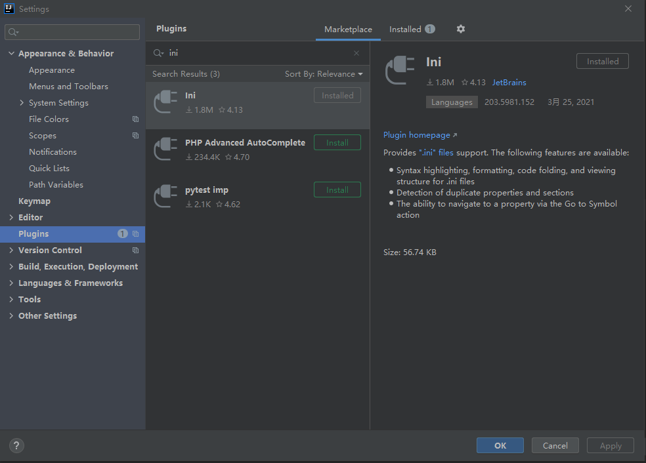Click the large Ini plugin icon in details
The width and height of the screenshot is (646, 463).
(x=400, y=70)
